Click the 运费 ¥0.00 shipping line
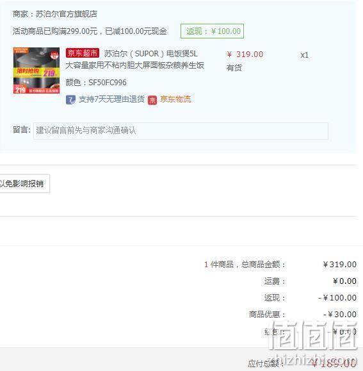Screen dimensions: 363x371 tap(310, 281)
